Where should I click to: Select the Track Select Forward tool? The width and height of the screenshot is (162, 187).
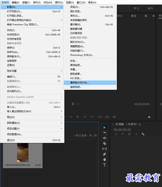click(104, 133)
